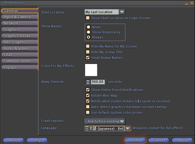Apply the preference changes
The height and width of the screenshot is (144, 195).
coord(182,140)
